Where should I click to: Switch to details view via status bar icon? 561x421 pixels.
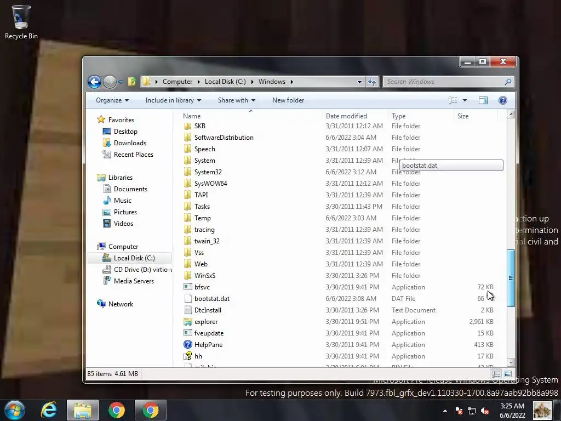click(496, 374)
